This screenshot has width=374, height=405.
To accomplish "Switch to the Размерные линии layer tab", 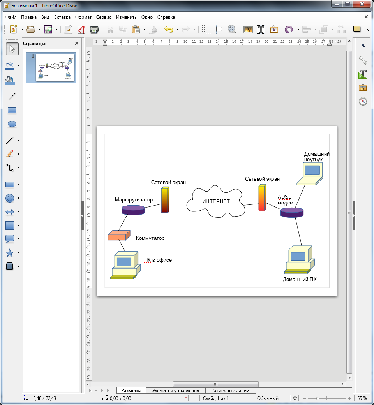I will click(230, 391).
